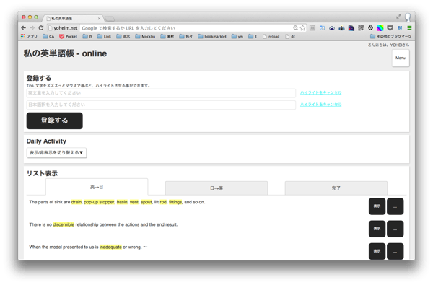433x285 pixels.
Task: Click the browser address bar
Action: tap(177, 28)
